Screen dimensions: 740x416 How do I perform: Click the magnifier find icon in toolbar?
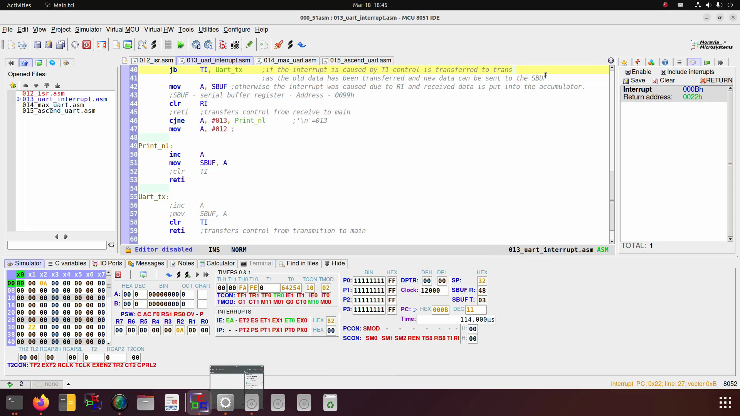142,45
